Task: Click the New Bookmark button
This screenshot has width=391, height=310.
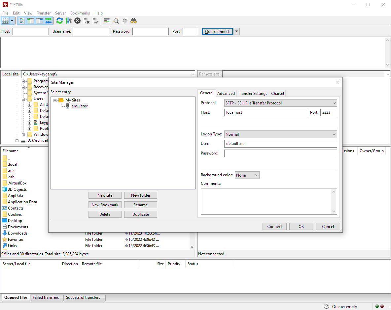Action: (105, 205)
